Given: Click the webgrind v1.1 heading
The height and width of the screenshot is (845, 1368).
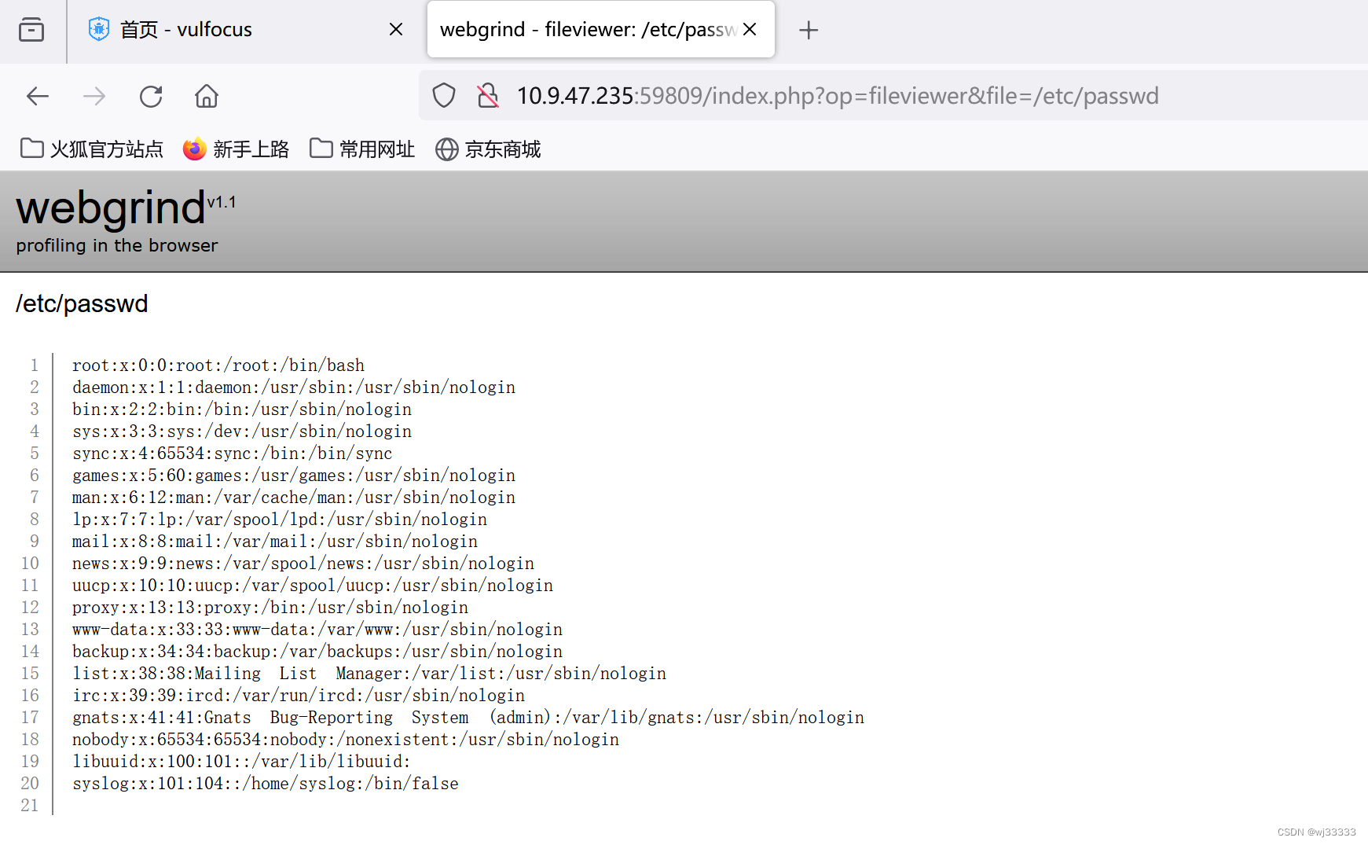Looking at the screenshot, I should (x=110, y=209).
